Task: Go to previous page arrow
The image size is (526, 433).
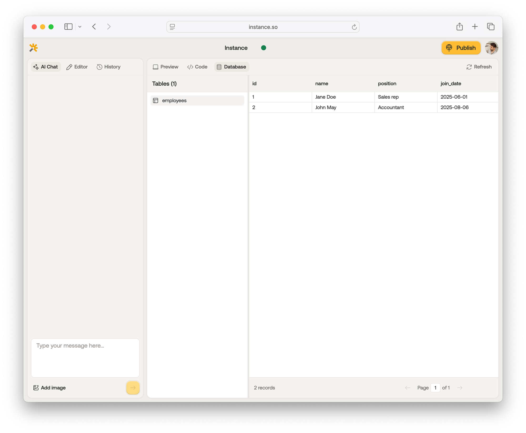Action: (408, 387)
